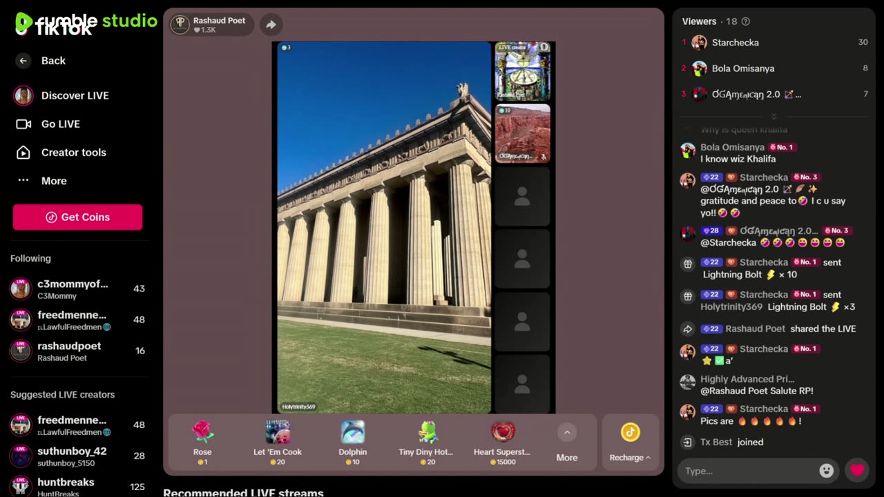Select Go LIVE from the sidebar

pos(60,124)
